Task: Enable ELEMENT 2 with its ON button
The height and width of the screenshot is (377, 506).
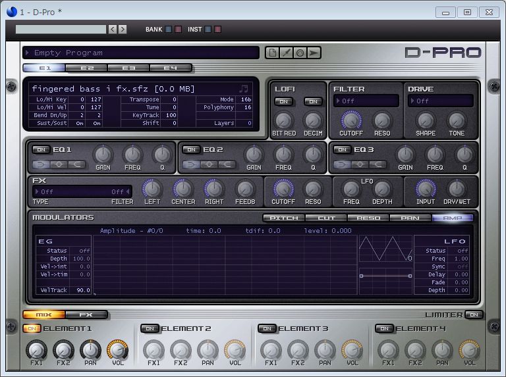Action: pos(150,329)
